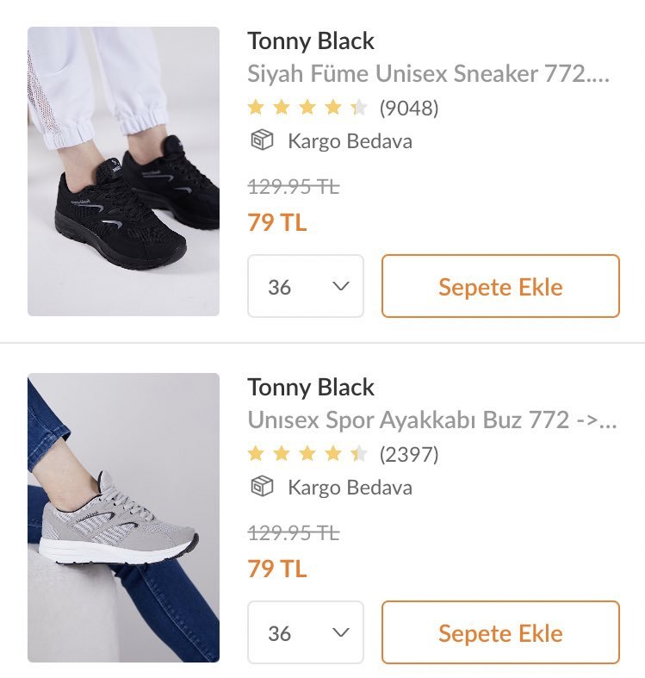This screenshot has height=678, width=645.
Task: Open size 36 dropdown for black sneaker
Action: click(x=305, y=286)
